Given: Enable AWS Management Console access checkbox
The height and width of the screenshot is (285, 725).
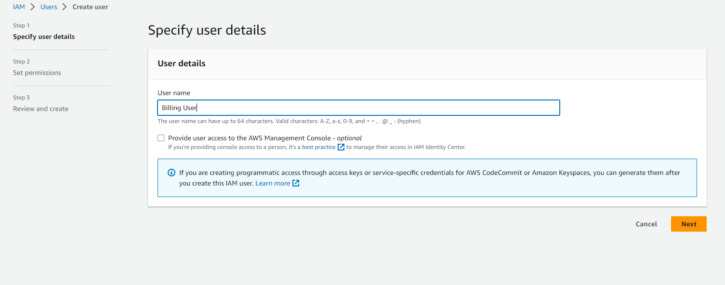Looking at the screenshot, I should (161, 138).
